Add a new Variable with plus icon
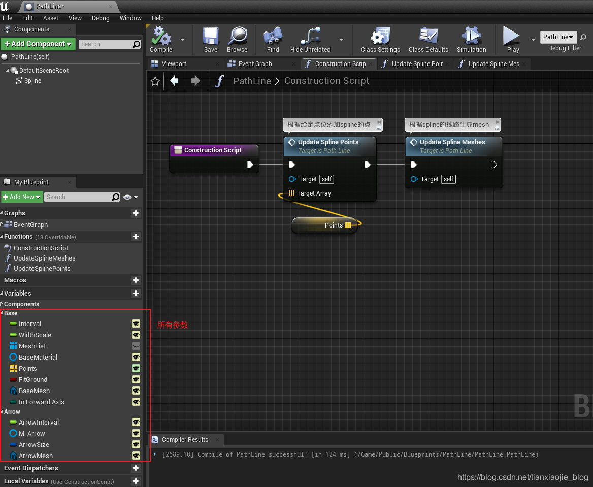593x487 pixels. 136,293
